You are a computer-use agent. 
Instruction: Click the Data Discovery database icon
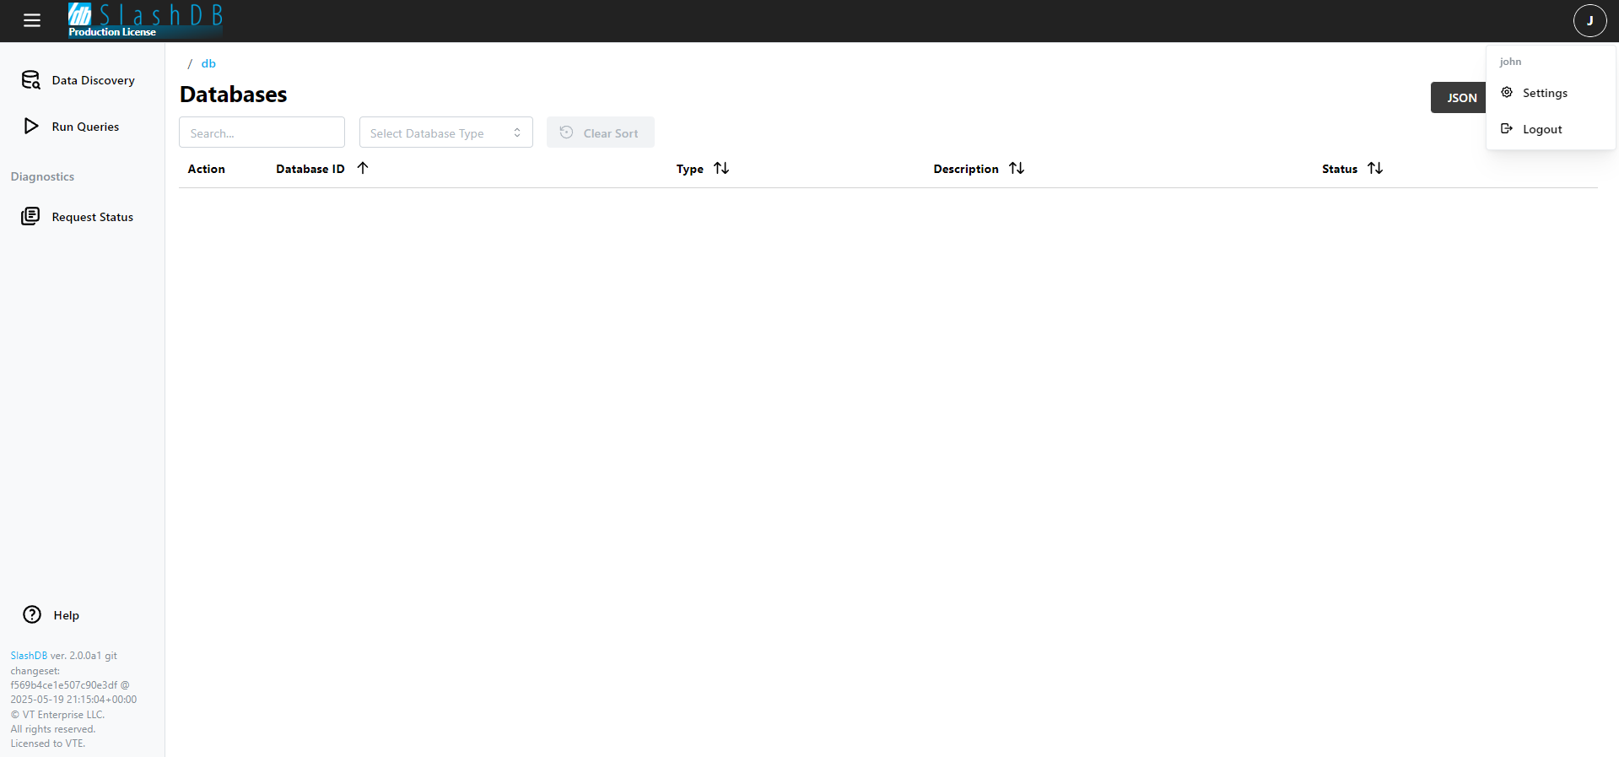[x=31, y=80]
